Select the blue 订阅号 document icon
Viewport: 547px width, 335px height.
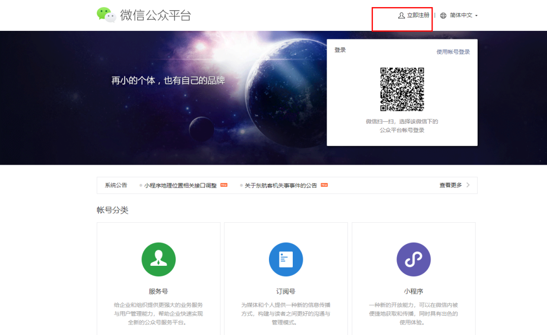coord(286,259)
